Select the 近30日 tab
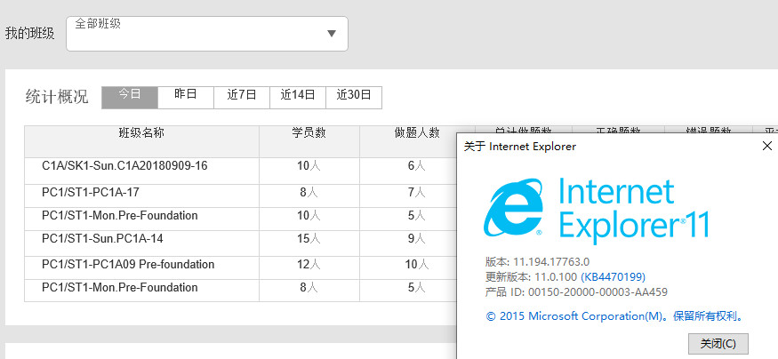The height and width of the screenshot is (359, 778). 354,97
